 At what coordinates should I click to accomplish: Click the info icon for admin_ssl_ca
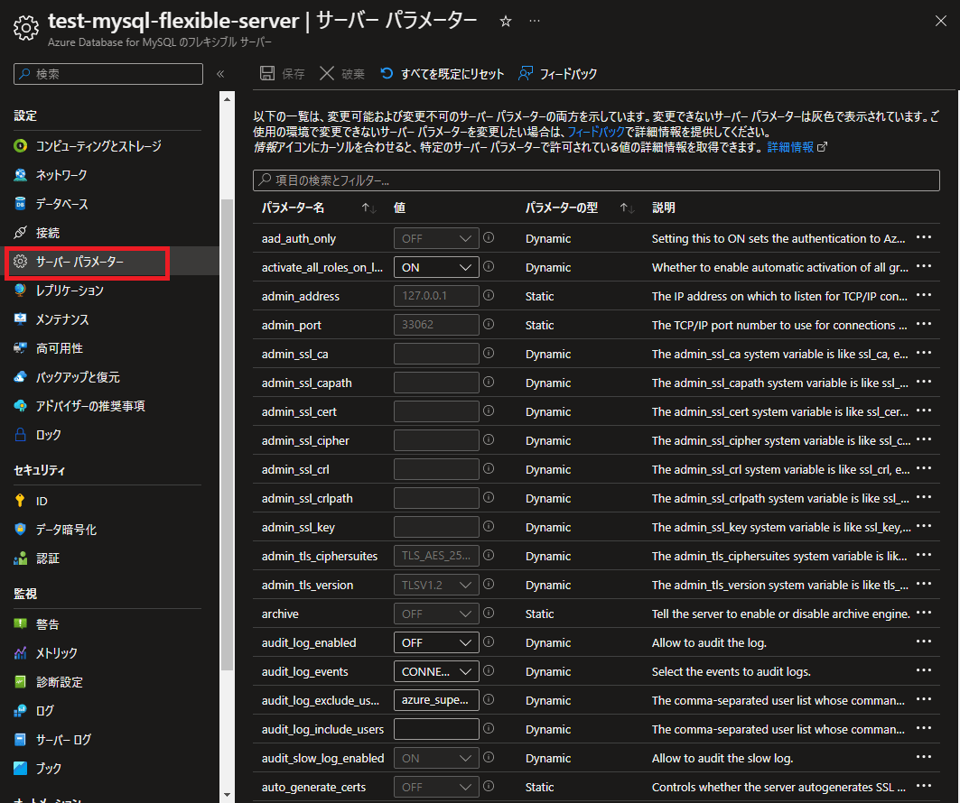[x=489, y=353]
